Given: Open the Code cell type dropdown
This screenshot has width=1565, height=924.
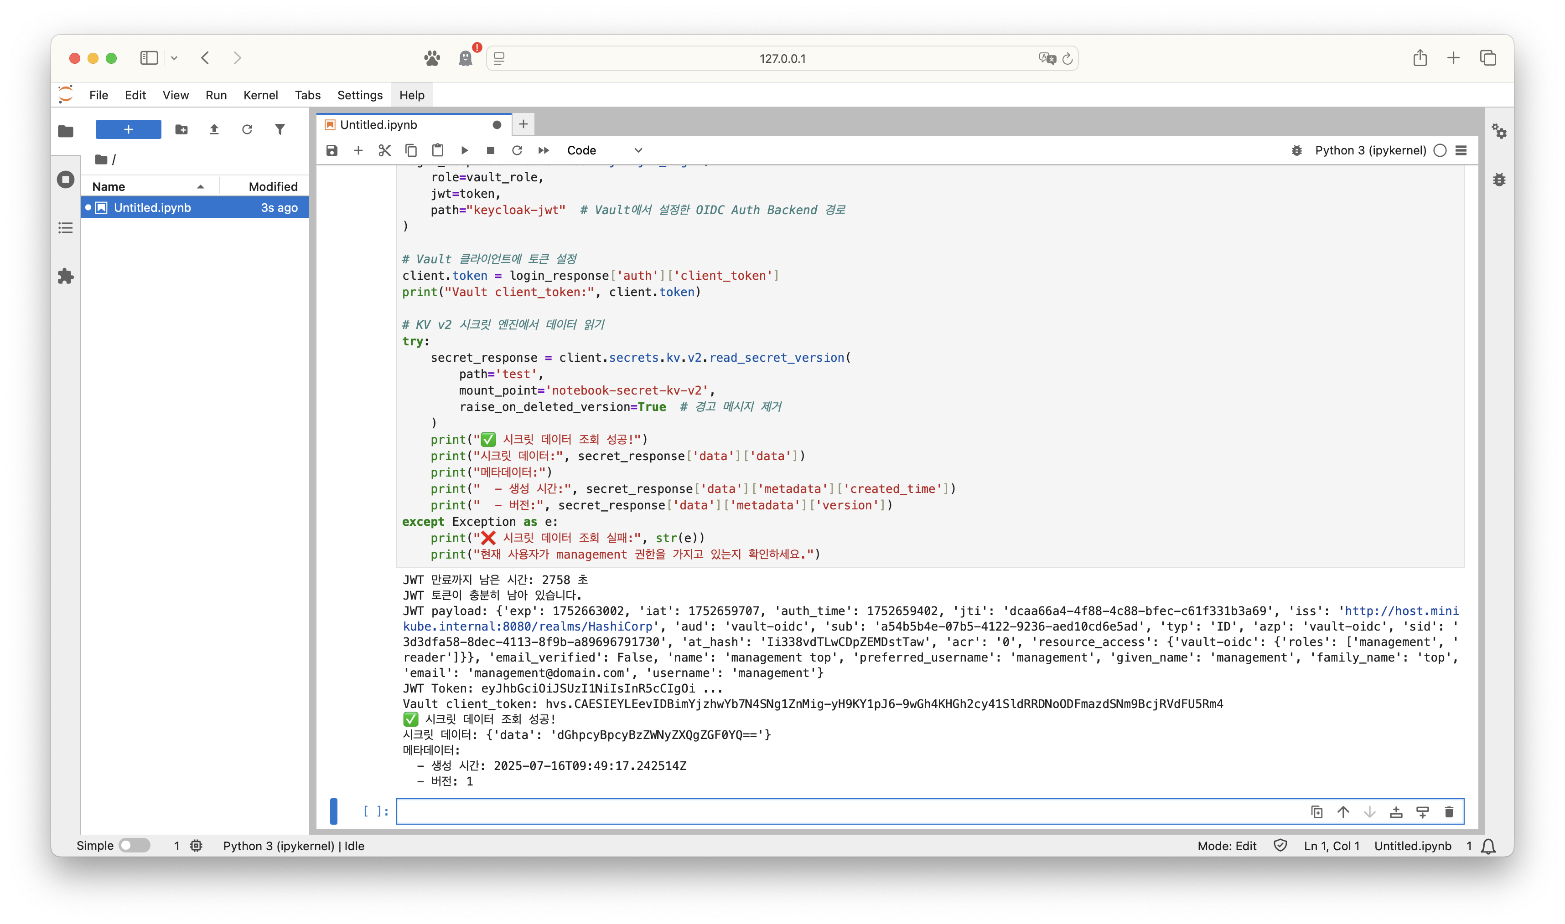Looking at the screenshot, I should (x=604, y=150).
